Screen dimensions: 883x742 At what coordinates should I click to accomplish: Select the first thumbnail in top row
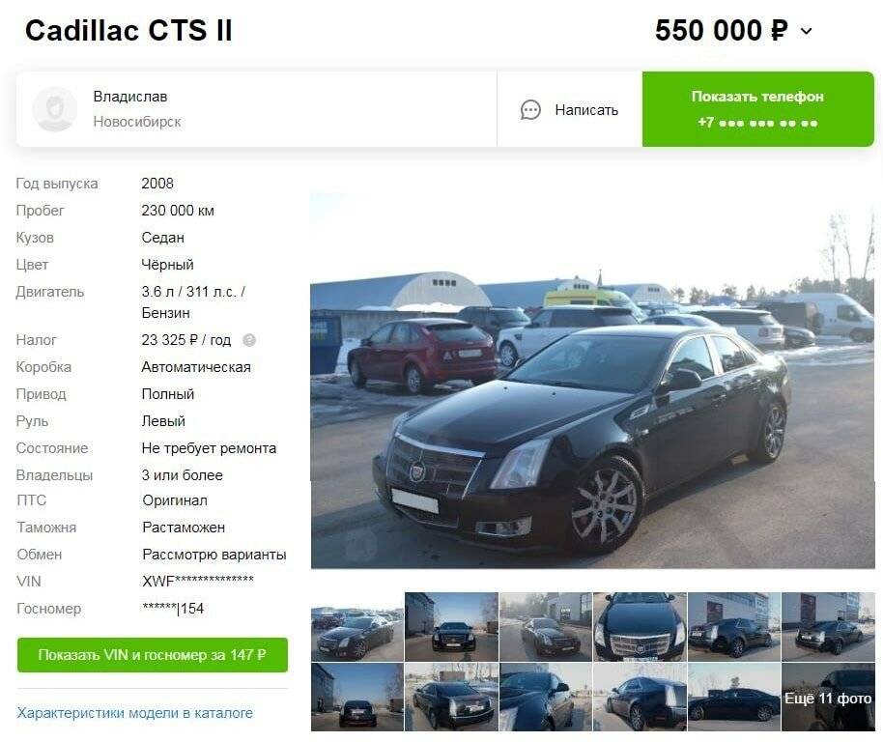point(357,627)
